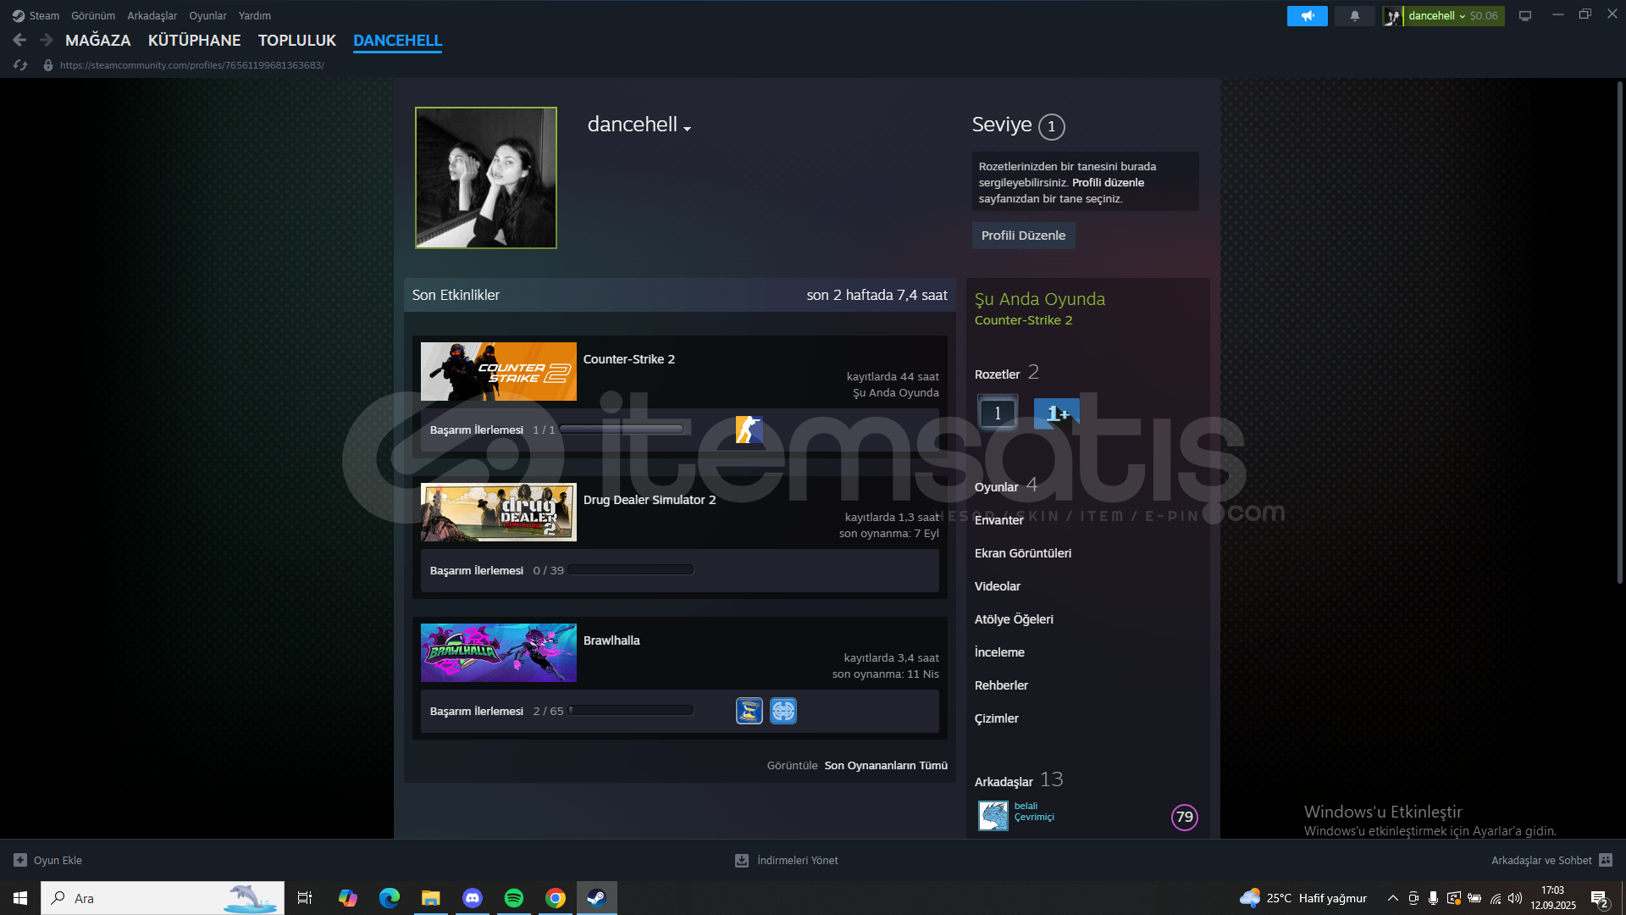Open the Rozetler 2 badges link
Image resolution: width=1626 pixels, height=915 pixels.
click(1007, 373)
